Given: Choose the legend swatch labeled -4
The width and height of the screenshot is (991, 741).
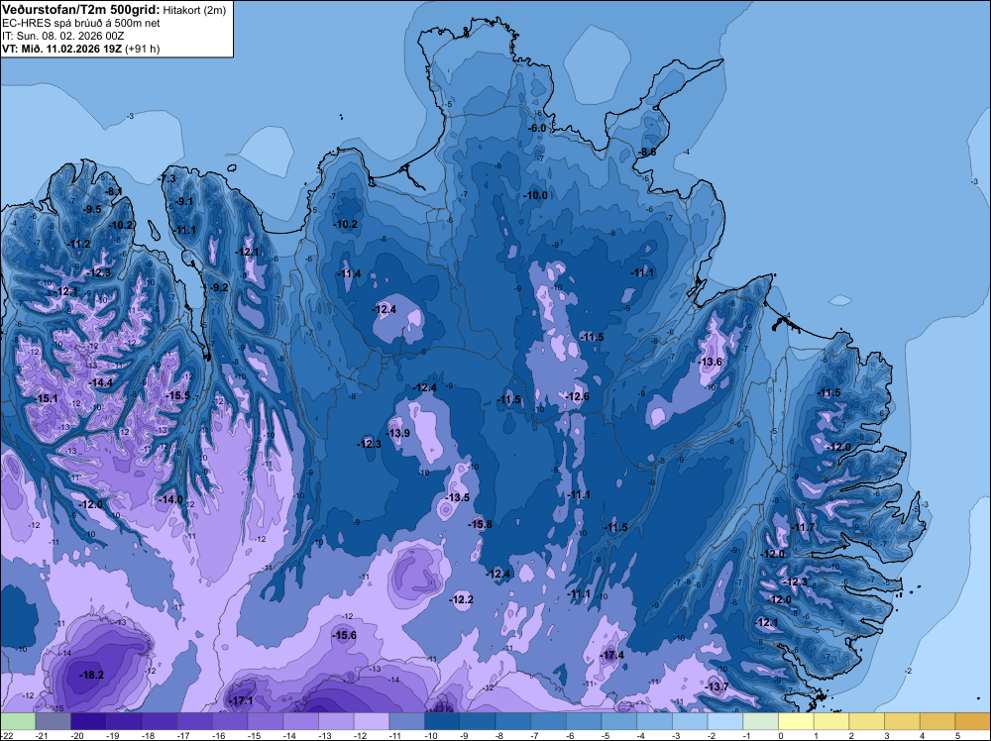Looking at the screenshot, I should pos(655,721).
